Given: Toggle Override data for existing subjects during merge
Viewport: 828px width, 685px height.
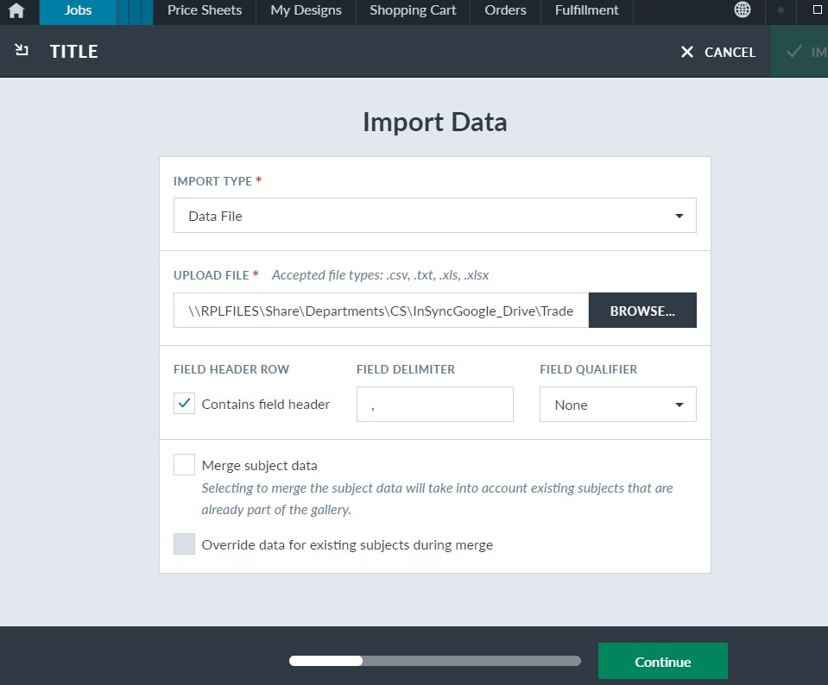Looking at the screenshot, I should (184, 544).
